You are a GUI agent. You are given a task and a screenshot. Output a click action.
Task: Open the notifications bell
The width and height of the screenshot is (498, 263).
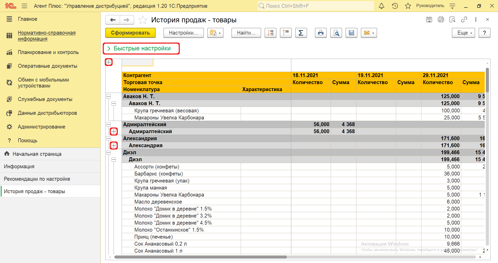tap(382, 6)
